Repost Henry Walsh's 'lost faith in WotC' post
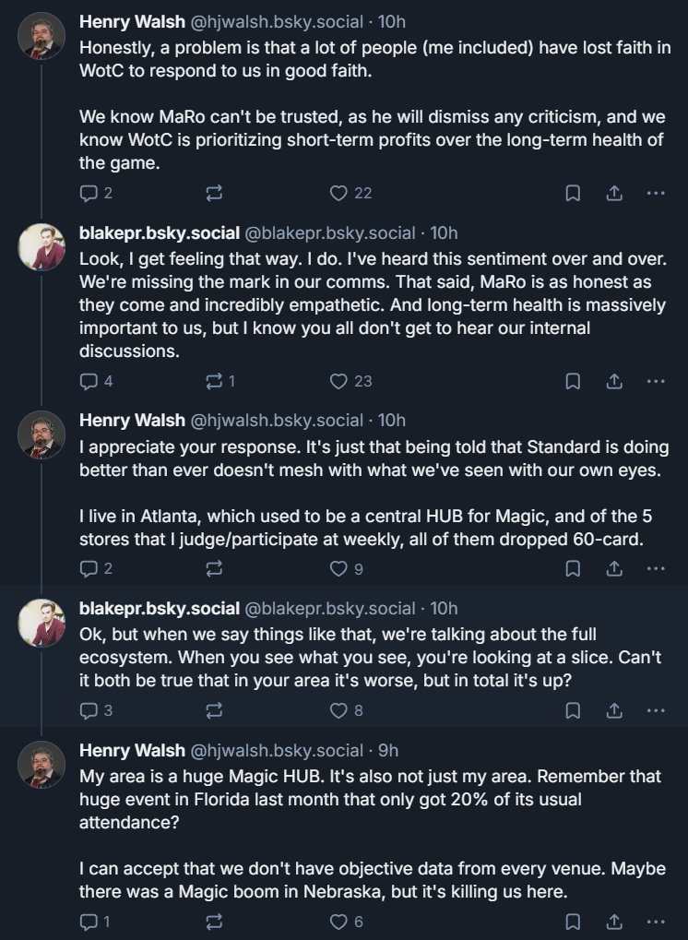 point(214,193)
